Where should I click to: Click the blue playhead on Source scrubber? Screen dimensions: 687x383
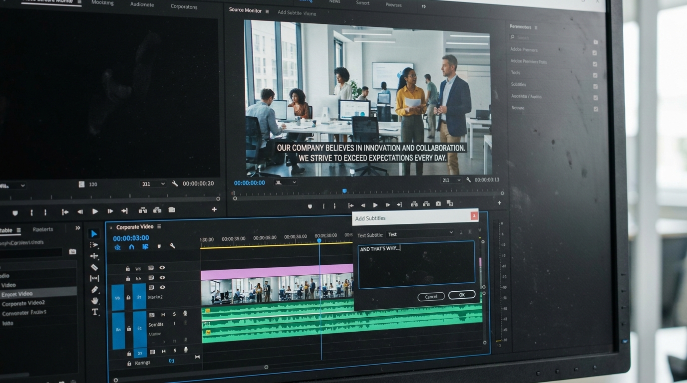pos(344,191)
